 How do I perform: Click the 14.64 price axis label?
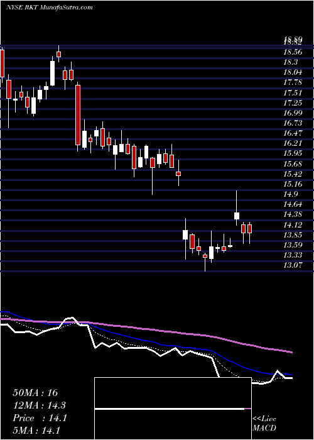click(293, 204)
